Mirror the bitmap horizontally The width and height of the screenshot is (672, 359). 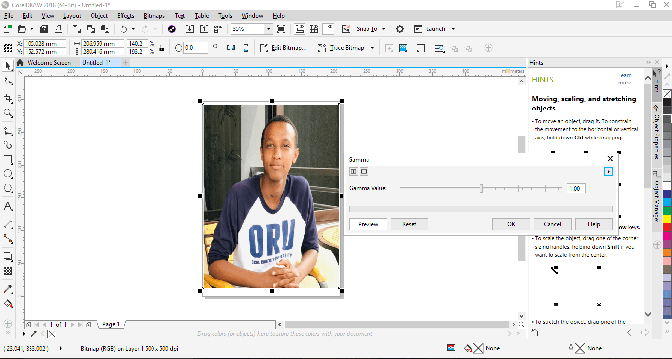click(x=231, y=48)
